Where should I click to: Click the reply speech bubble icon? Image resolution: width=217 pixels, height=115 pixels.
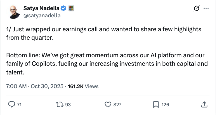11,104
